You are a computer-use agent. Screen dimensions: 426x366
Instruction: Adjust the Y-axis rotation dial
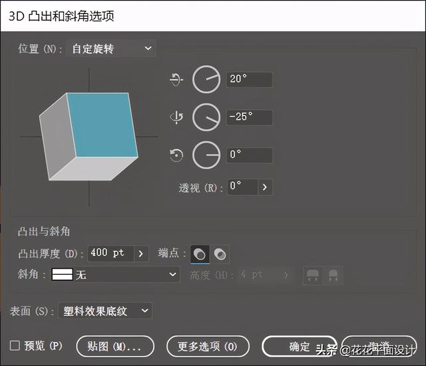206,117
